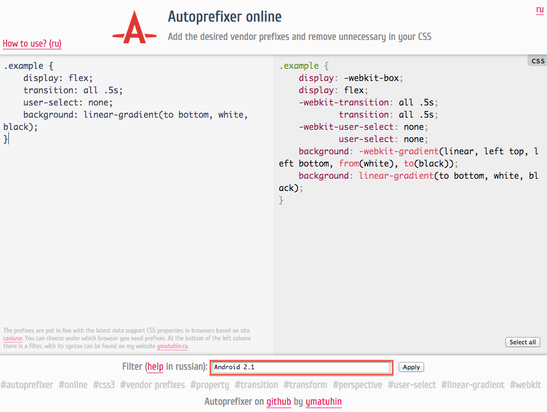Click the output '.example {' selector line
The width and height of the screenshot is (547, 412).
tap(304, 66)
